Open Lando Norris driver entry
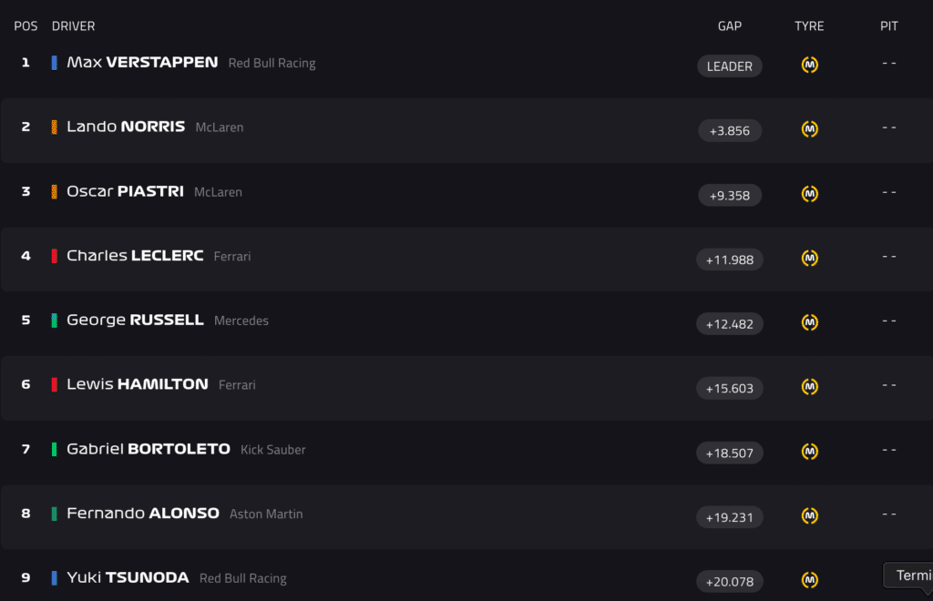 (126, 127)
